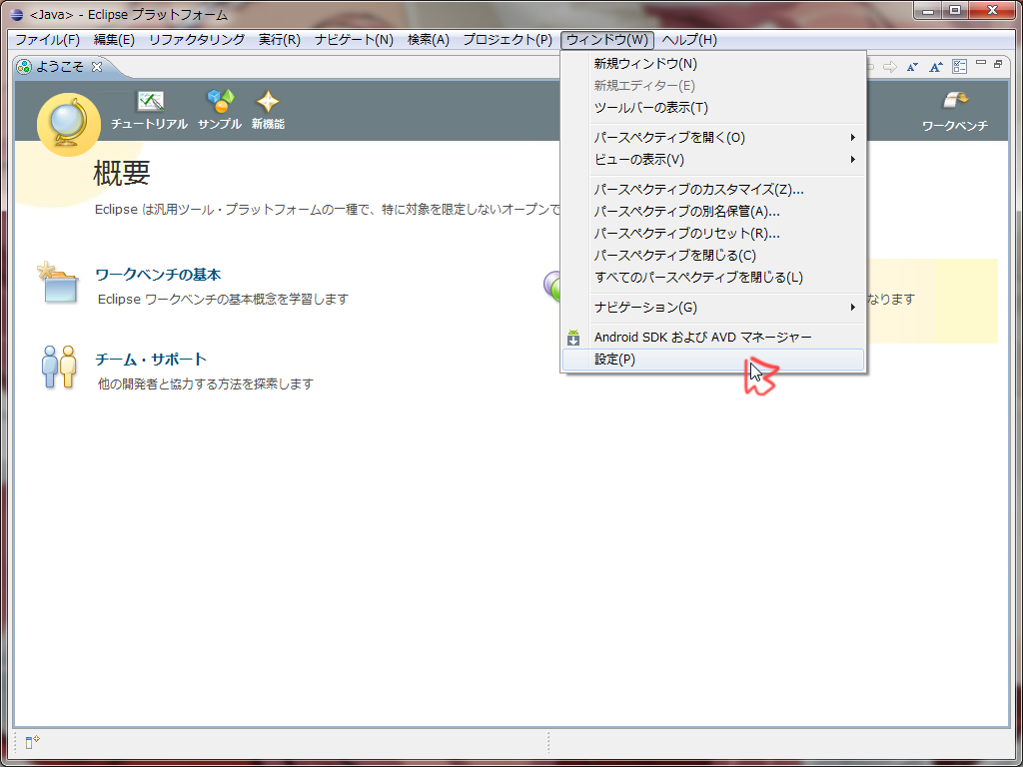Click the text 他の開発者と協力する方法を探索します

(x=206, y=384)
